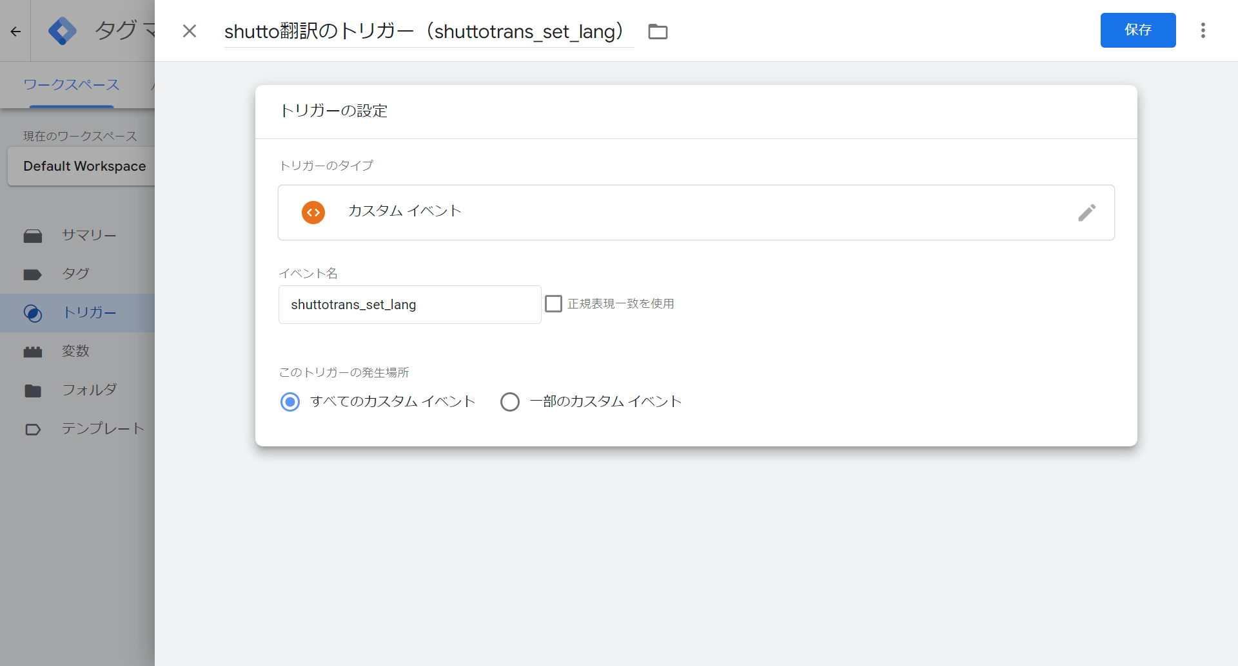Viewport: 1238px width, 666px height.
Task: Click the Tag Manager diamond logo
Action: [63, 31]
